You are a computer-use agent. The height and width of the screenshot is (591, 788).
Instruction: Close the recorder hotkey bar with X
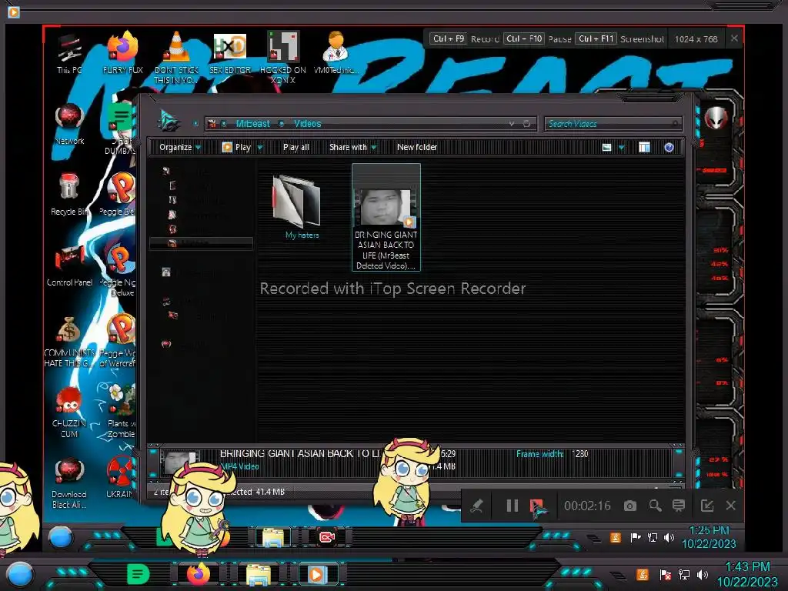(x=734, y=38)
